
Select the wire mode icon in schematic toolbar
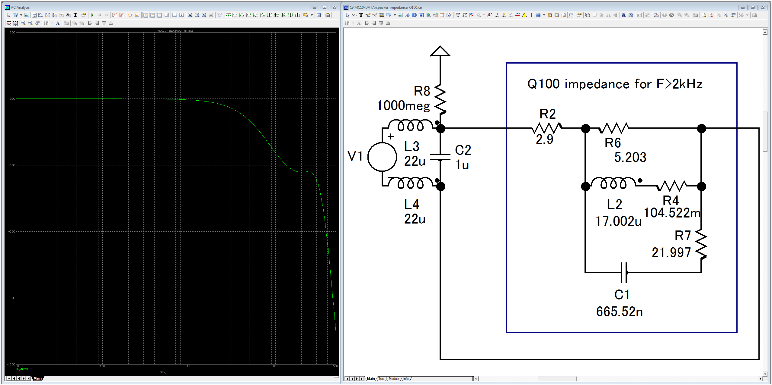pos(368,15)
